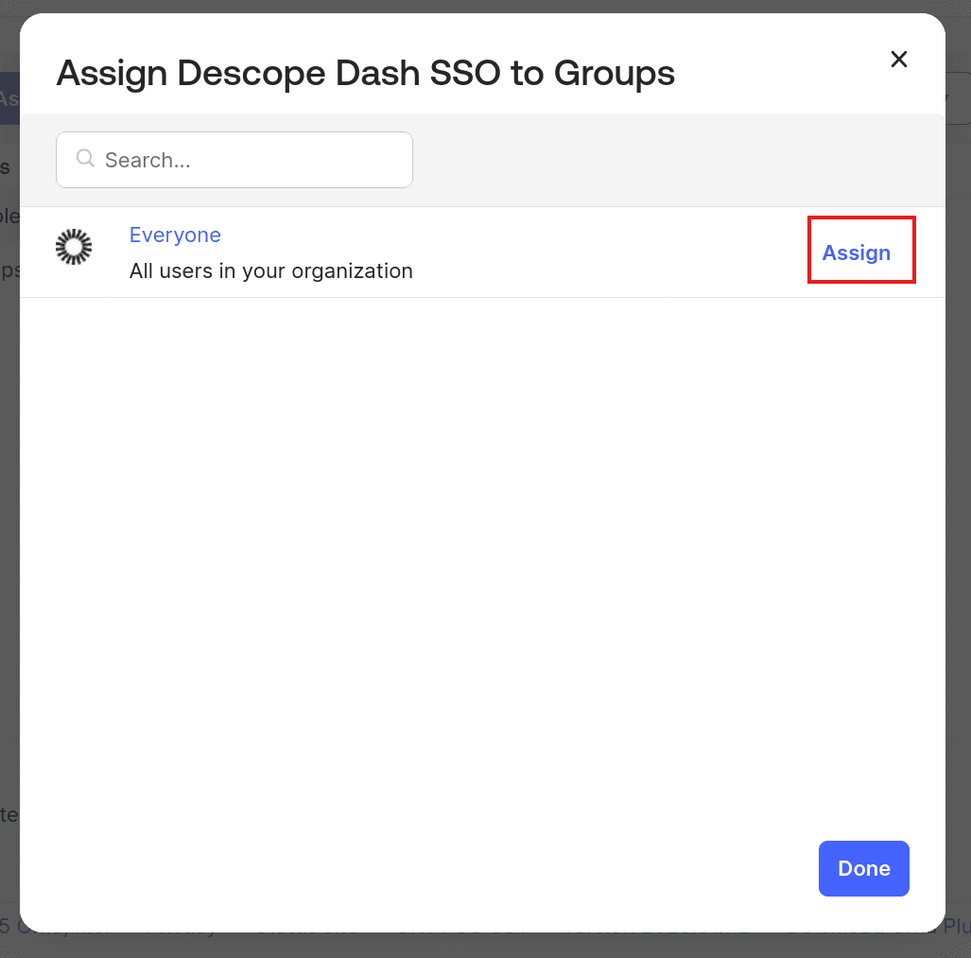Focus the group search input field
The image size is (971, 958).
tap(234, 159)
